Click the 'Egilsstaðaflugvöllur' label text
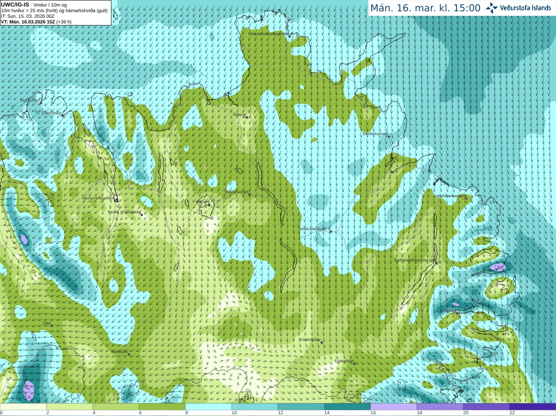Viewport: 556px width, 416px height. (x=411, y=260)
